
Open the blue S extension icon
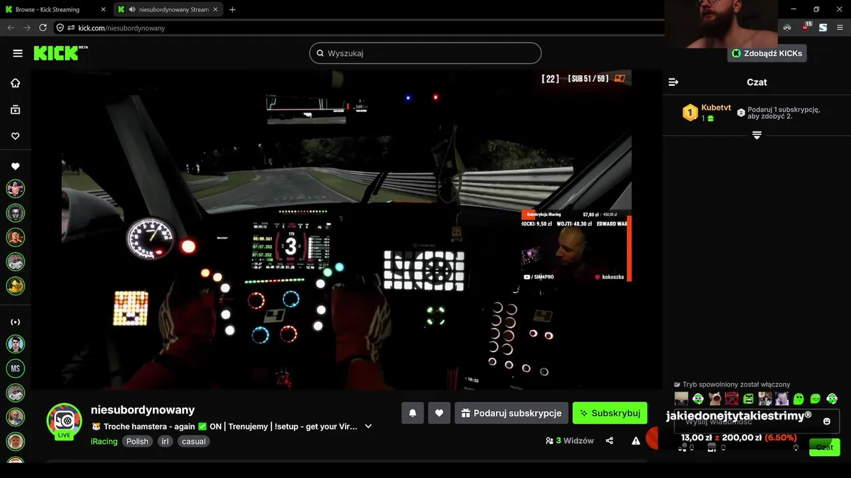tap(823, 27)
